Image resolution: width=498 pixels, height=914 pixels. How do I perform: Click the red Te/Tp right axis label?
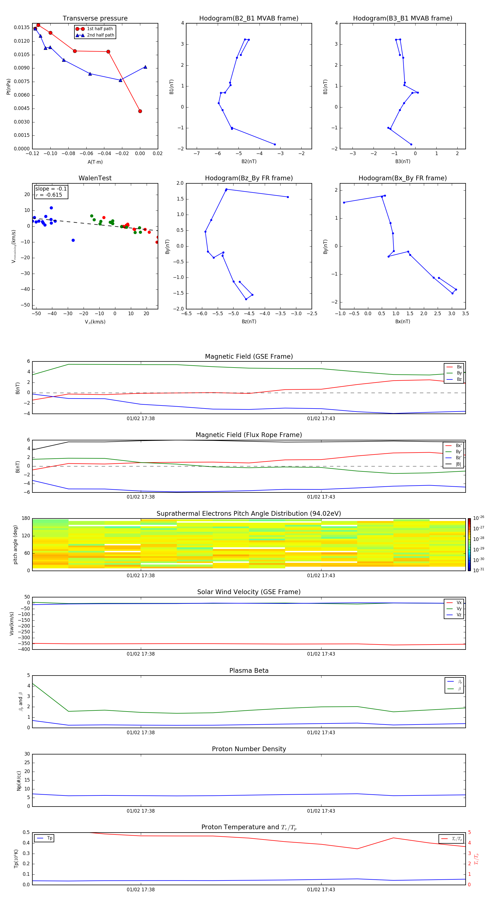click(x=476, y=859)
